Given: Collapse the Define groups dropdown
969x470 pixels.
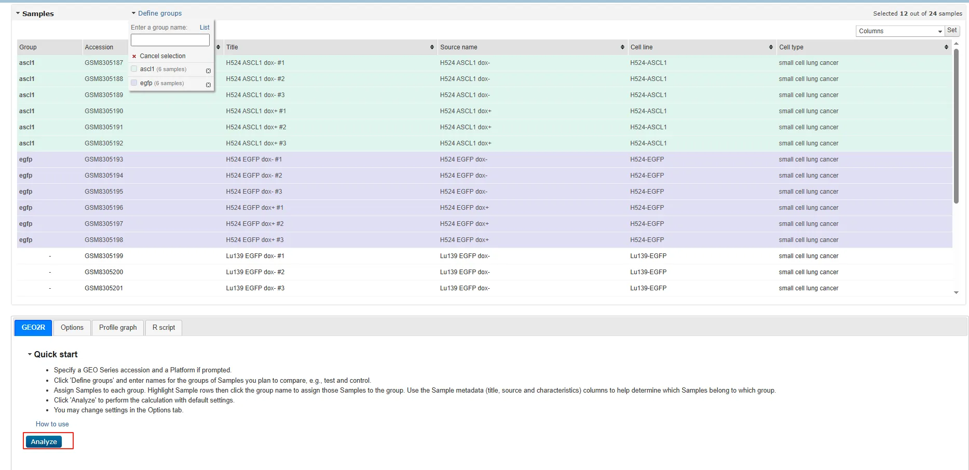Looking at the screenshot, I should point(133,14).
